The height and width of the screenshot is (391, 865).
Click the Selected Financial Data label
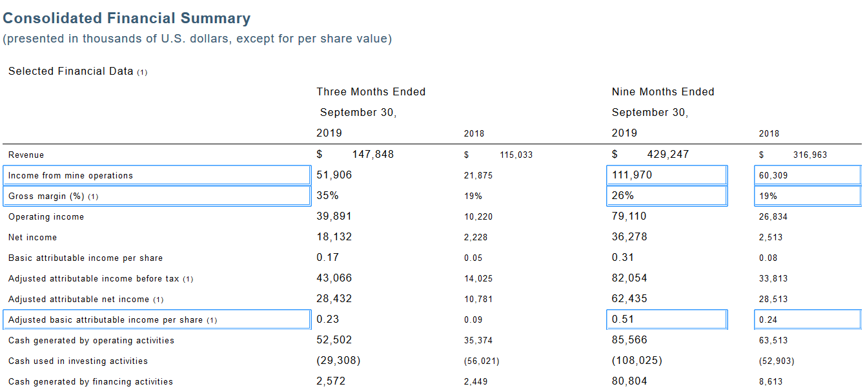tap(71, 72)
